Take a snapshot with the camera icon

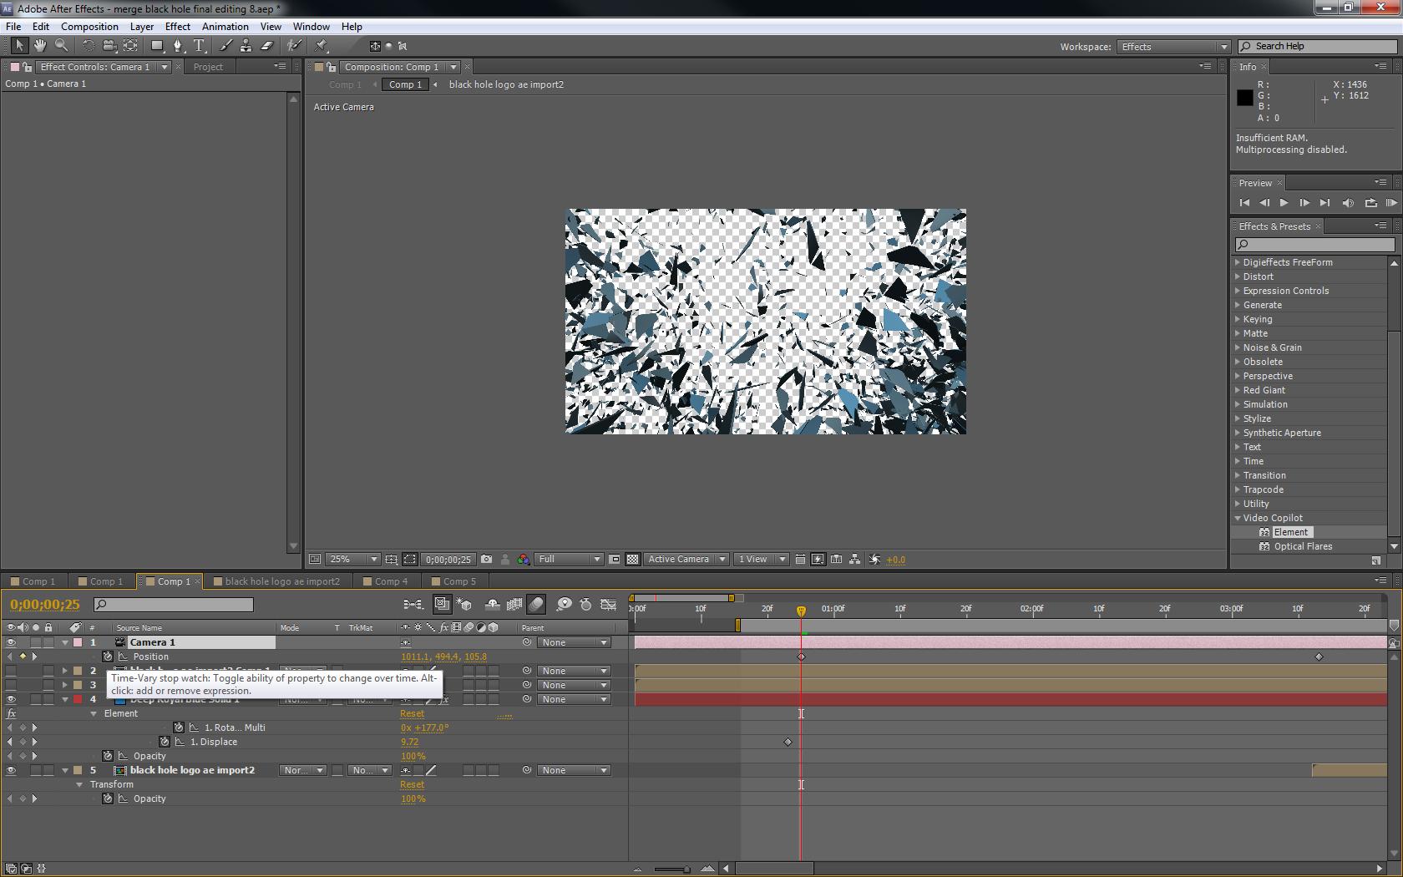487,560
